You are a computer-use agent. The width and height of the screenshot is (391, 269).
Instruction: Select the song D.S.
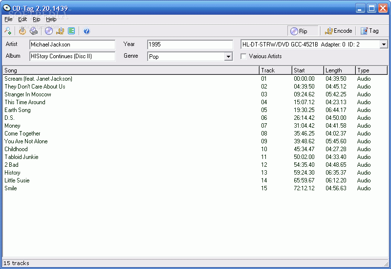coord(9,118)
